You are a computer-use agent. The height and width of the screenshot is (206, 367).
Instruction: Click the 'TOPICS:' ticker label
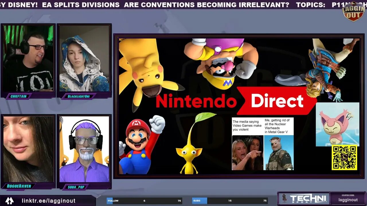[311, 5]
